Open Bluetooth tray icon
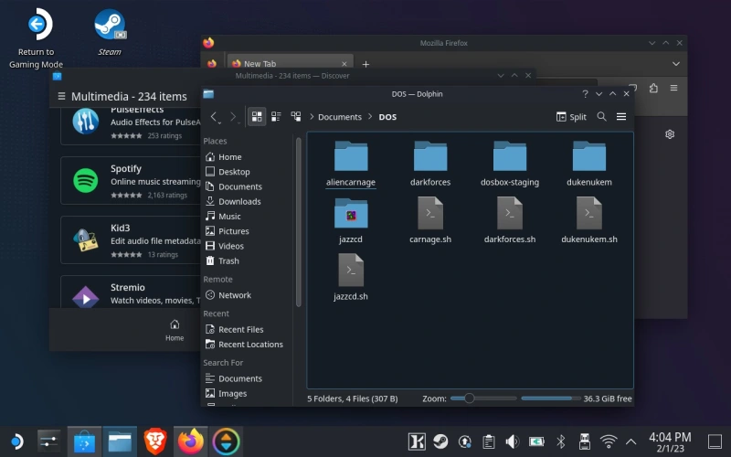Image resolution: width=731 pixels, height=457 pixels. pos(561,442)
